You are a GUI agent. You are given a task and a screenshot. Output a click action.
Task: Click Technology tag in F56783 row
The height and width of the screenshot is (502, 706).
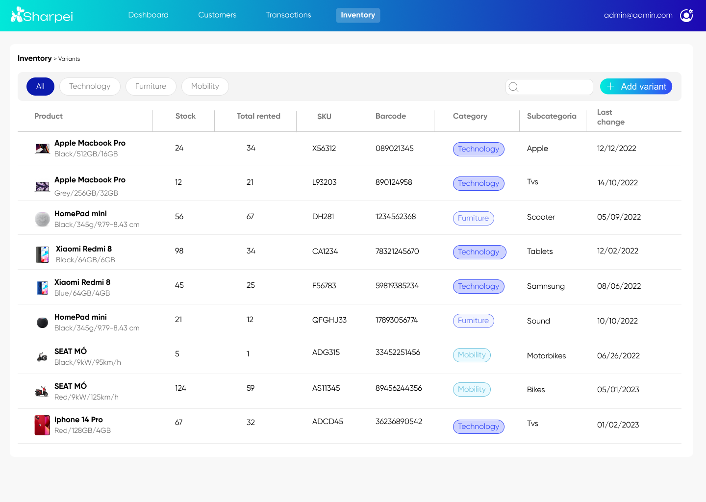[479, 286]
